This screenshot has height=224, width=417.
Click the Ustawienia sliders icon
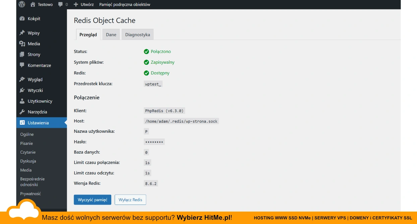tap(22, 123)
